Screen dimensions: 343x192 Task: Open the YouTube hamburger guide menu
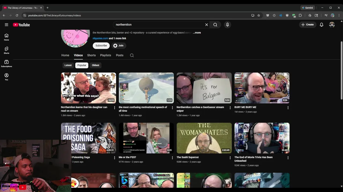pyautogui.click(x=6, y=25)
